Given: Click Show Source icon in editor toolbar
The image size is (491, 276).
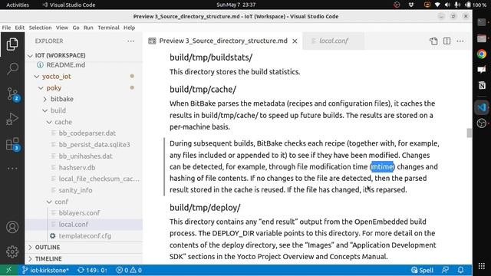Looking at the screenshot, I should tap(433, 41).
